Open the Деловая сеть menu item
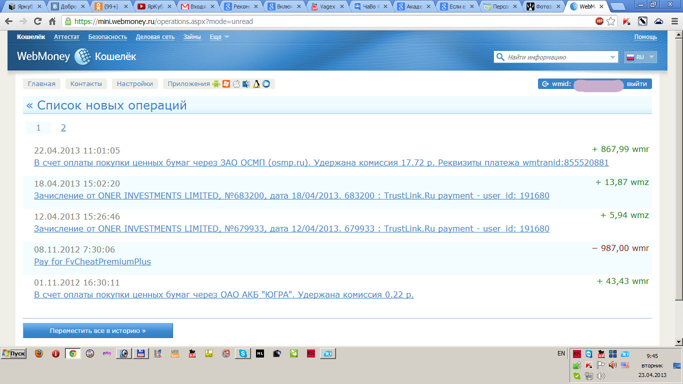This screenshot has height=384, width=683. click(x=155, y=37)
